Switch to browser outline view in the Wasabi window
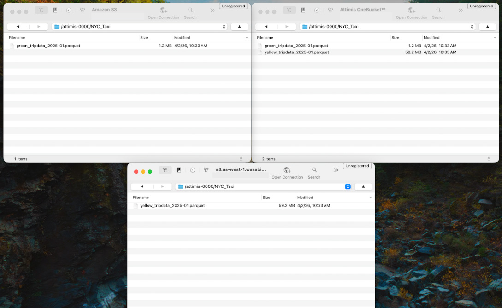Screen dimensions: 502x308 click(165, 170)
